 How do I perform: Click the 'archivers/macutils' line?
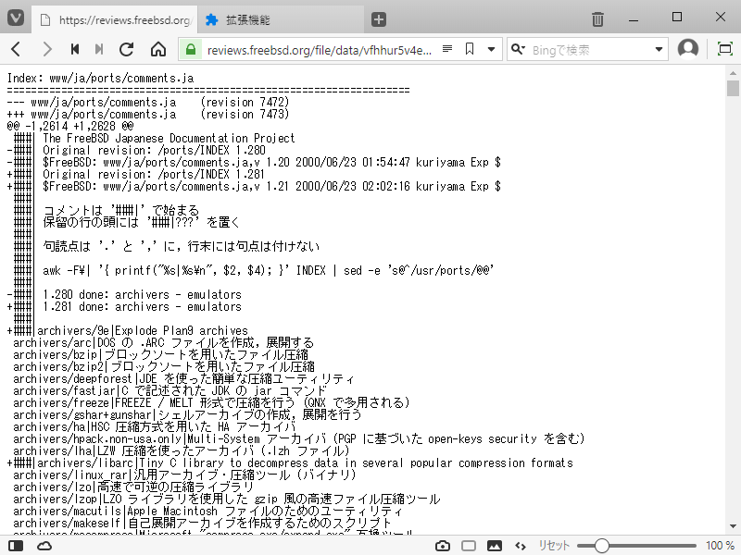[207, 512]
